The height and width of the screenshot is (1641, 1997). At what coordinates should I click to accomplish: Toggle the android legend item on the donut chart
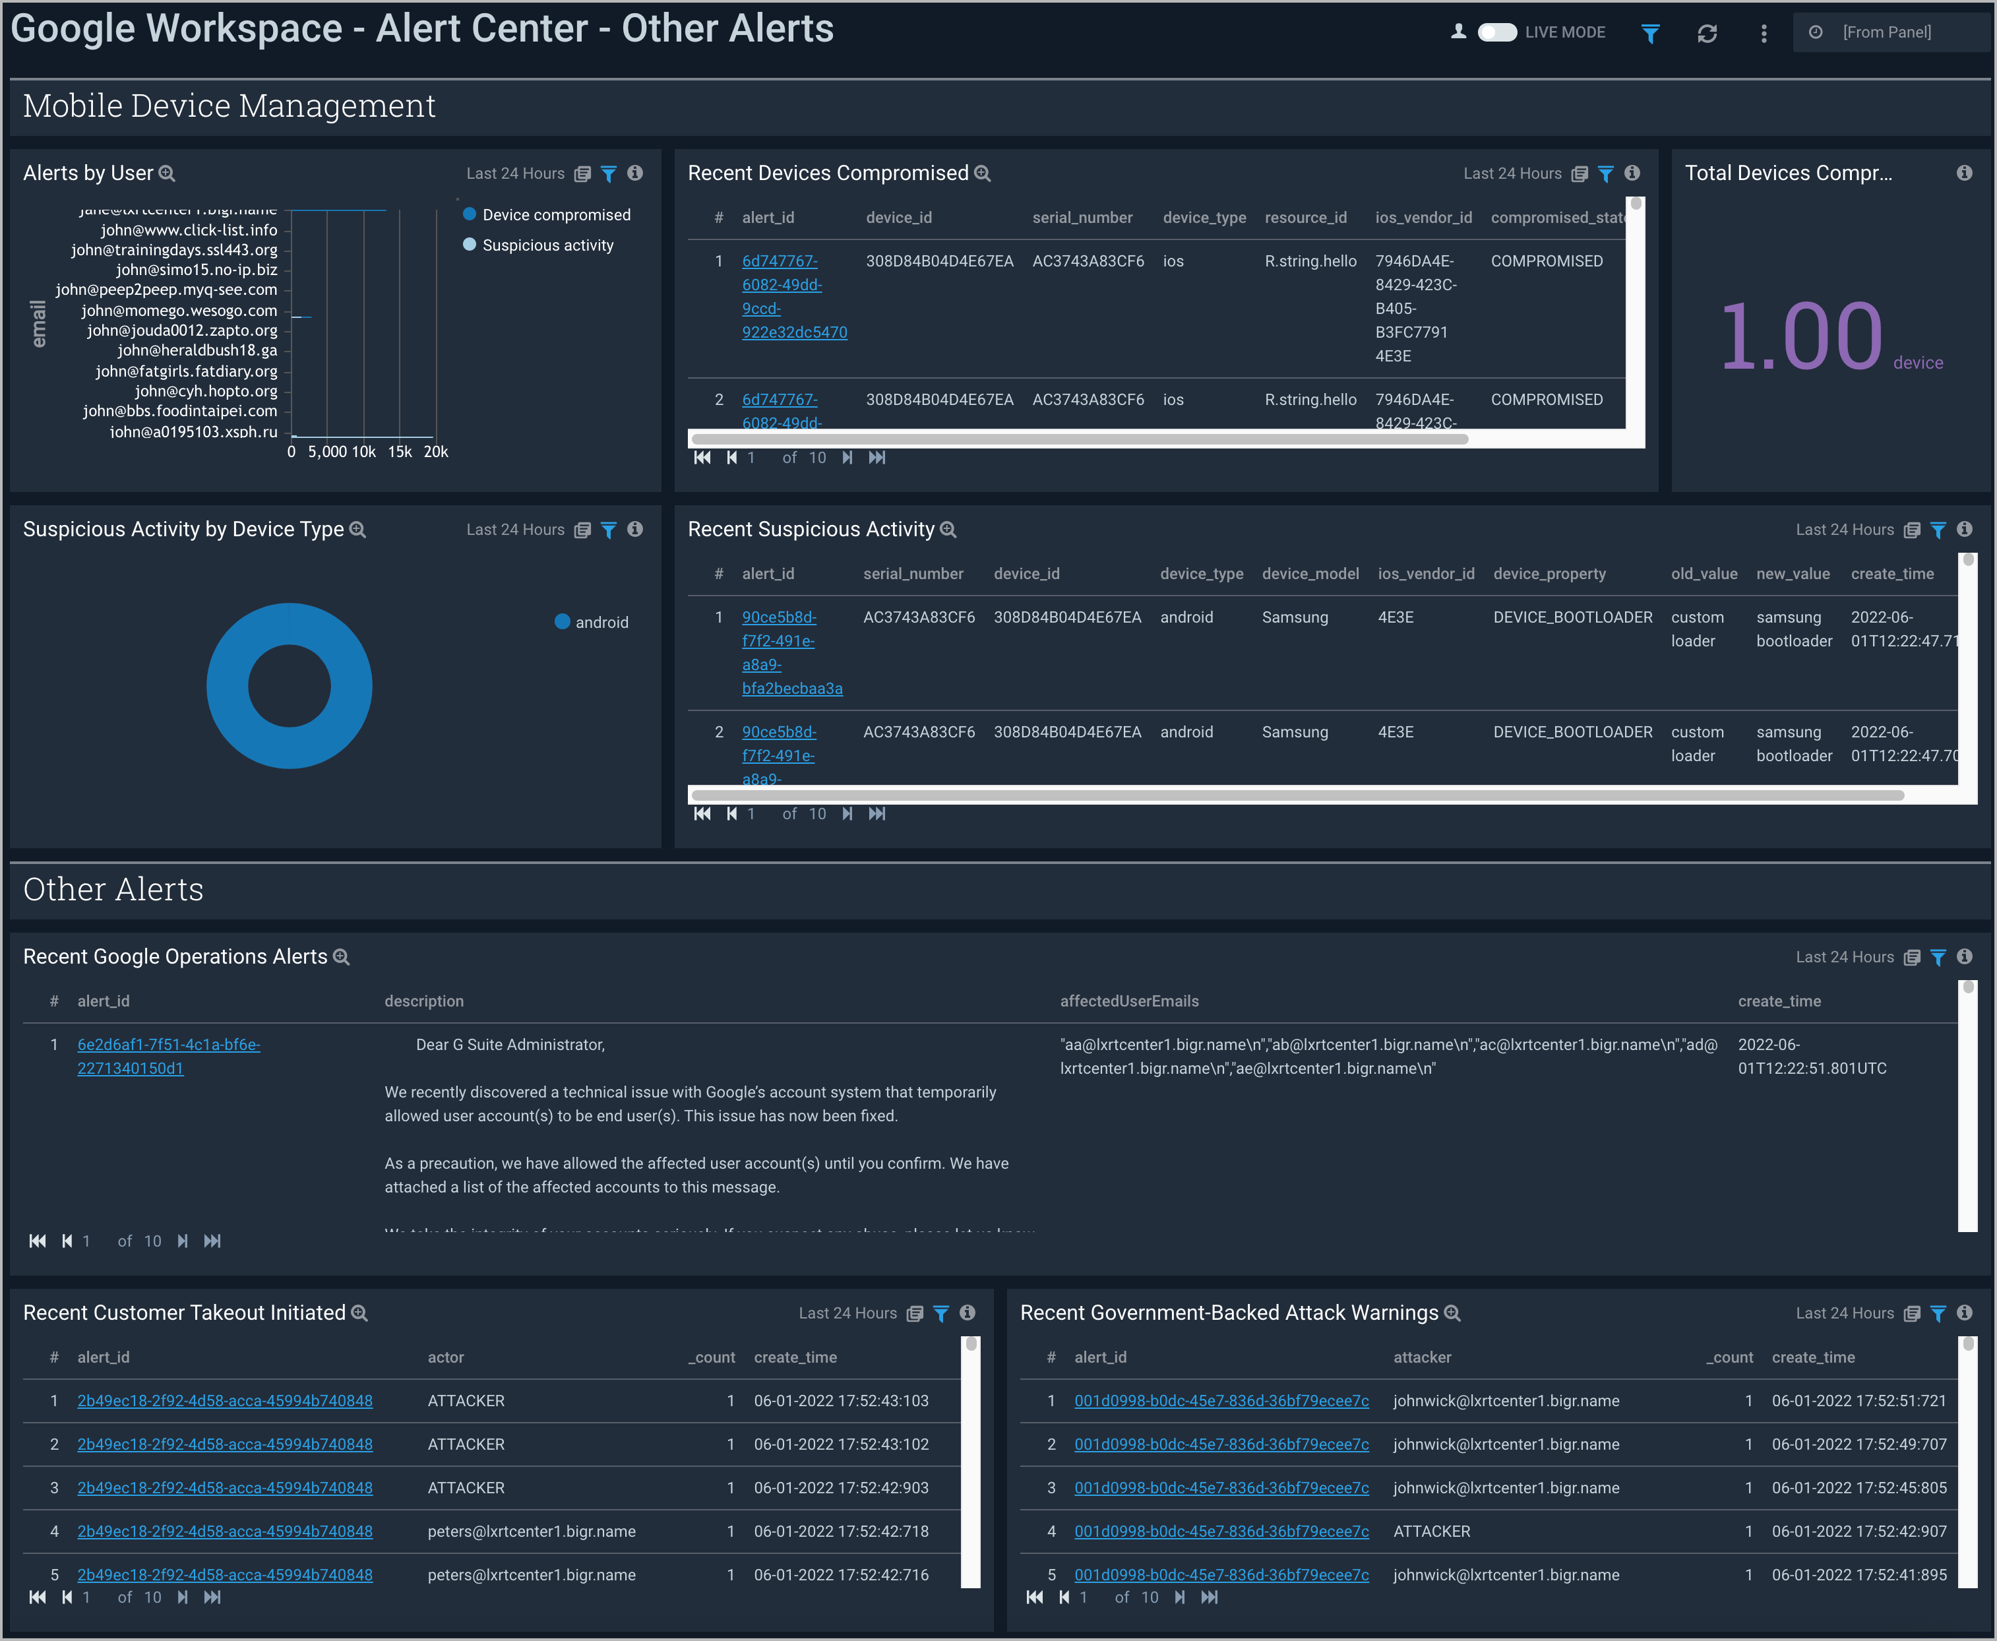(x=591, y=622)
